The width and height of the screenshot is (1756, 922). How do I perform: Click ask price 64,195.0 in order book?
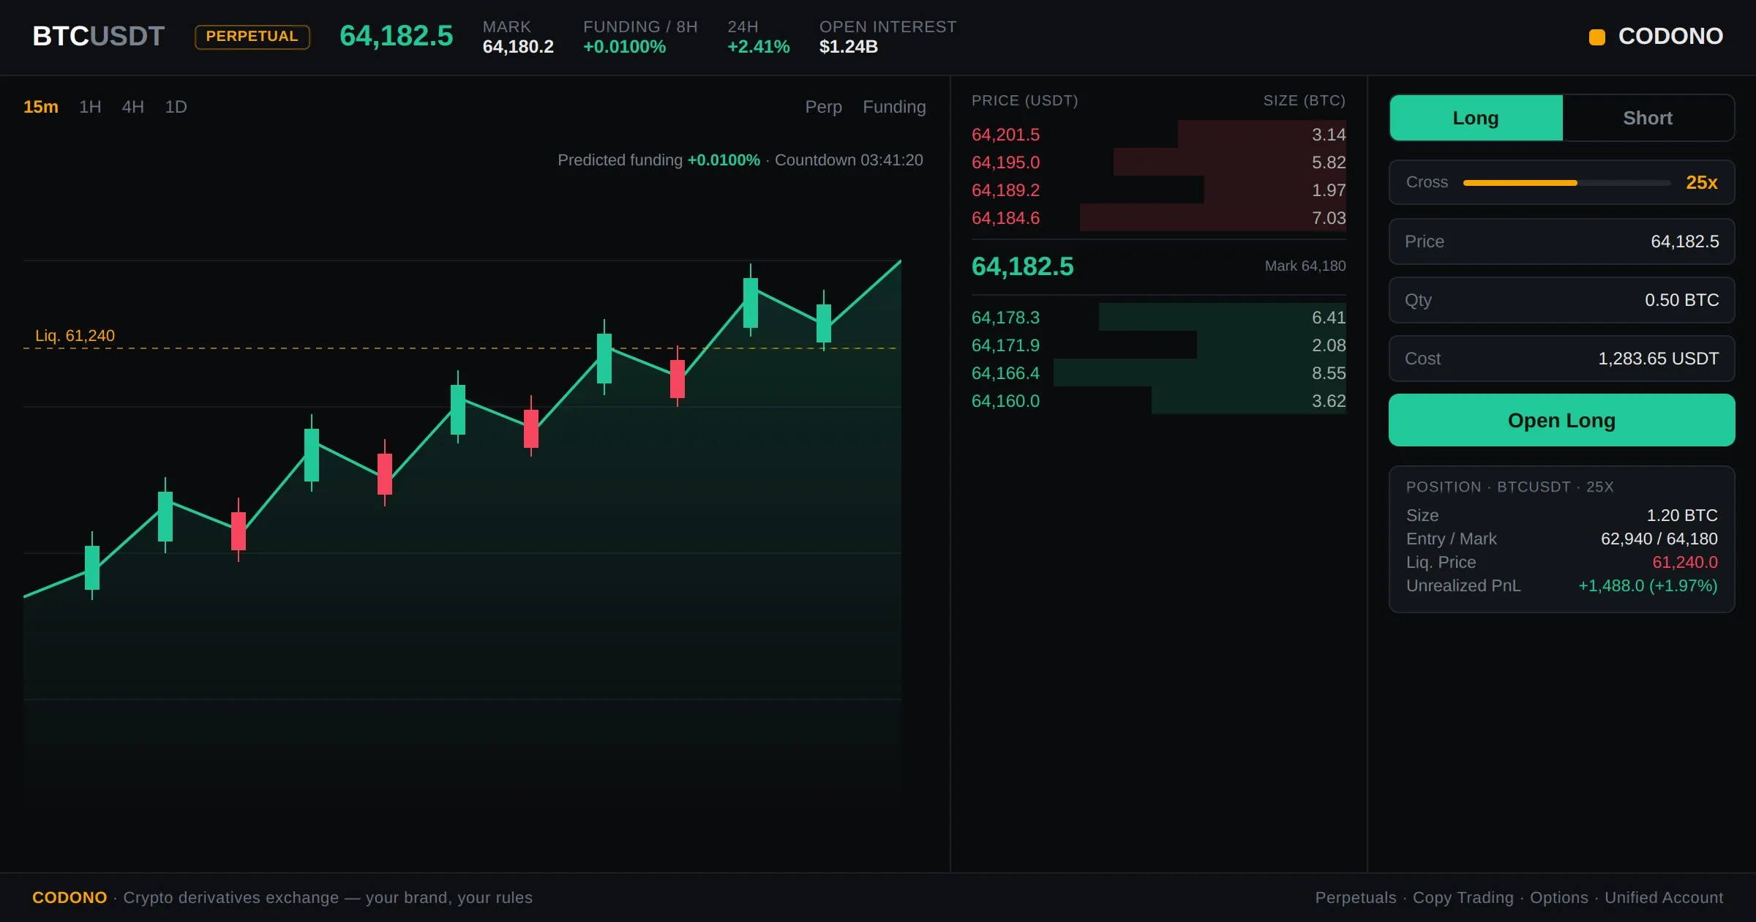click(1005, 162)
